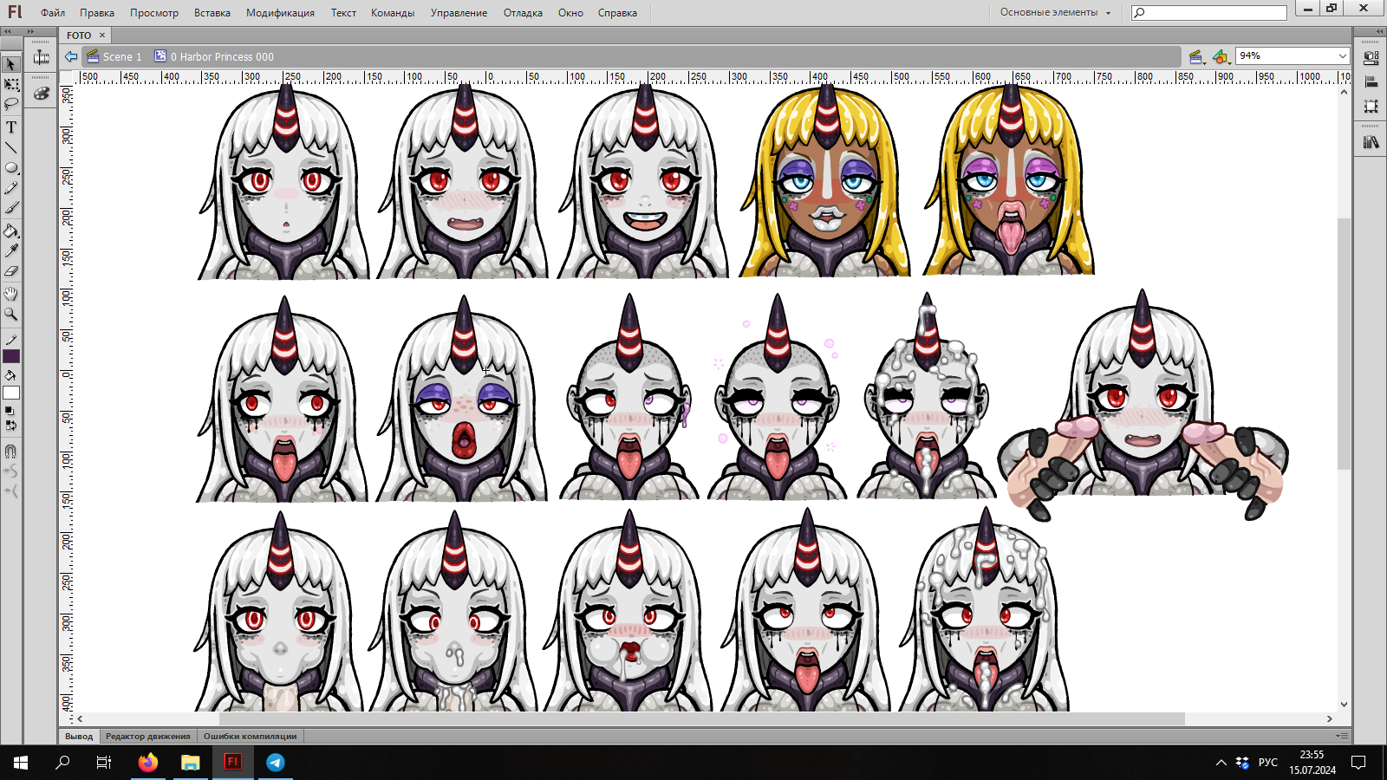1387x780 pixels.
Task: Click the 0 Harbor Princess 000 breadcrumb
Action: [x=214, y=57]
